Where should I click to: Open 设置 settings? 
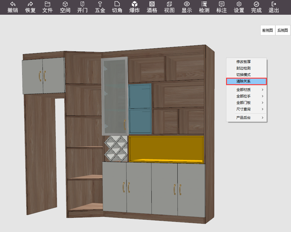tap(239, 7)
